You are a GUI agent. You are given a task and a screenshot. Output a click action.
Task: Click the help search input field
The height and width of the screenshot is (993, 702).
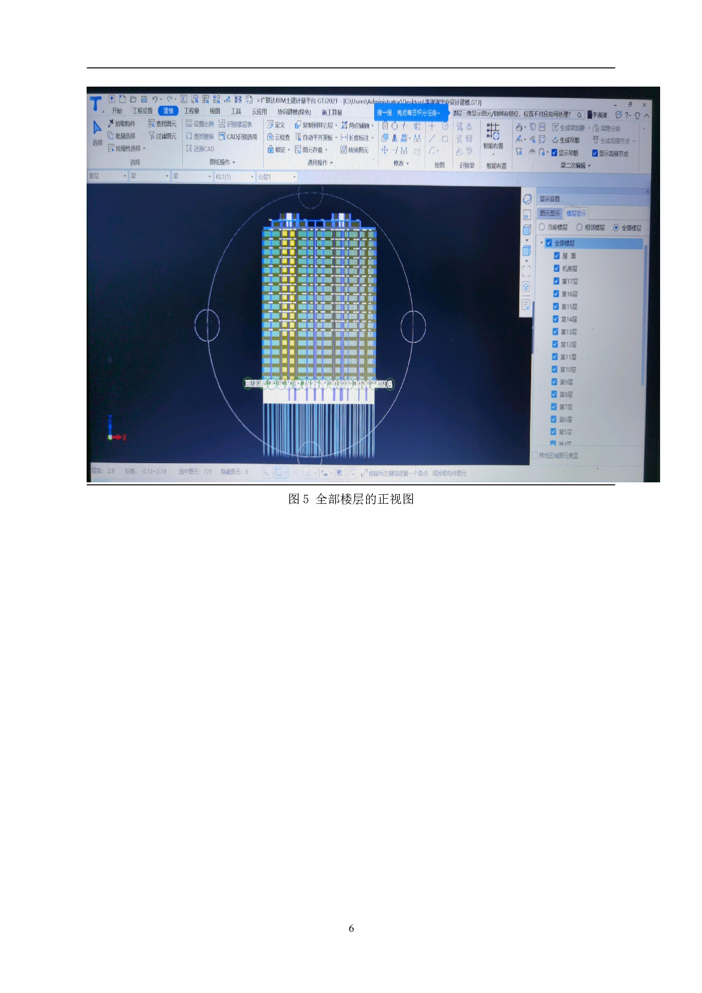(x=514, y=114)
